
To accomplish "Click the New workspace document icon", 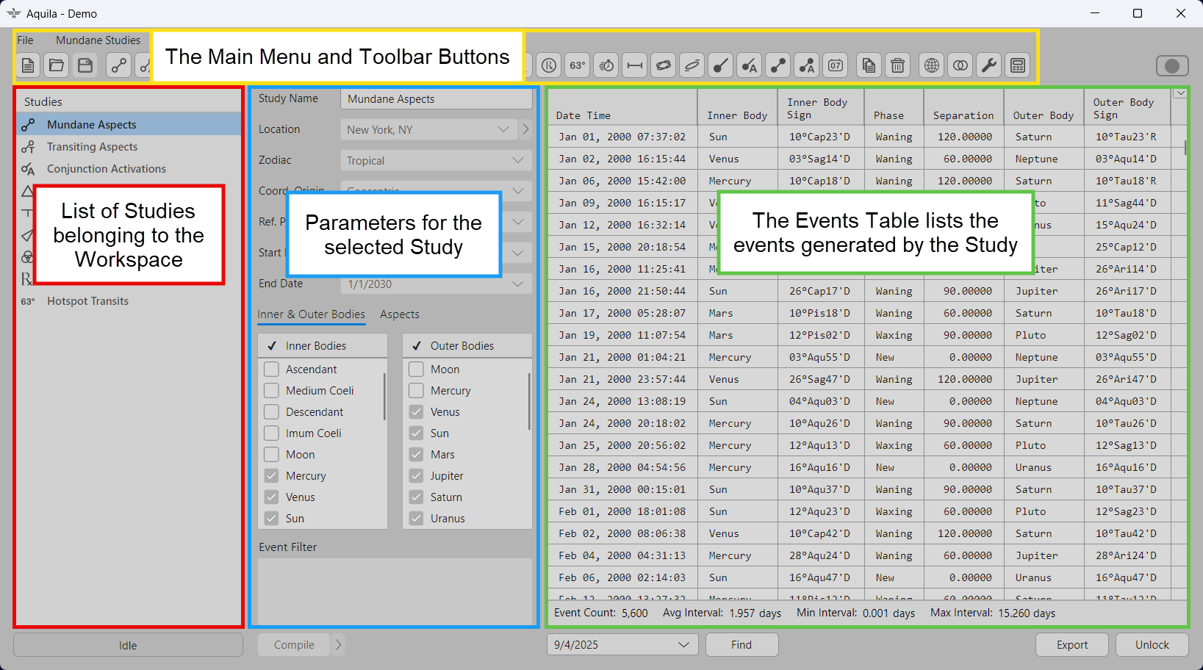I will [x=28, y=65].
